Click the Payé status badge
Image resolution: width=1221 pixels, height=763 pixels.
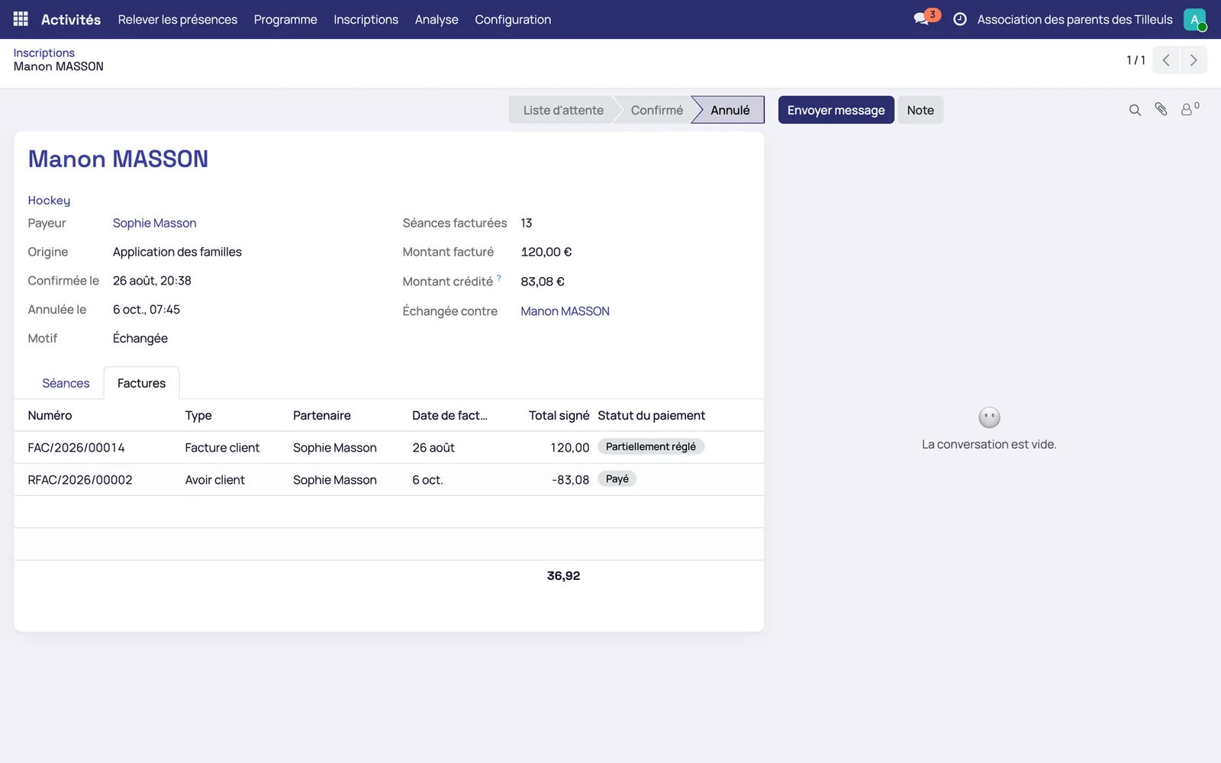pyautogui.click(x=617, y=479)
